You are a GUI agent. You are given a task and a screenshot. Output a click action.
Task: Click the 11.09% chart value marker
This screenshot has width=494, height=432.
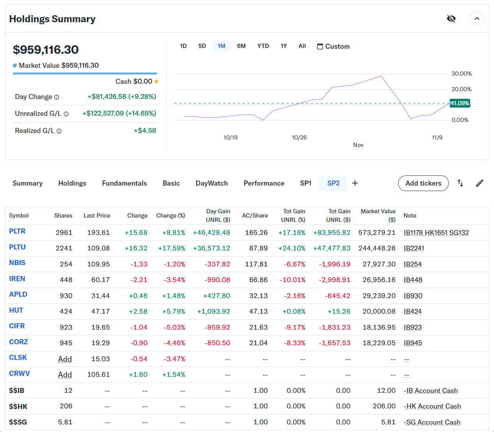(x=460, y=103)
